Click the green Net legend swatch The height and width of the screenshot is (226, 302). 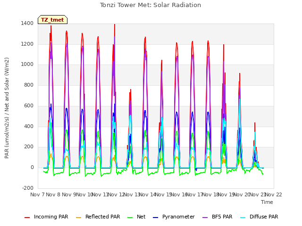[x=130, y=218]
